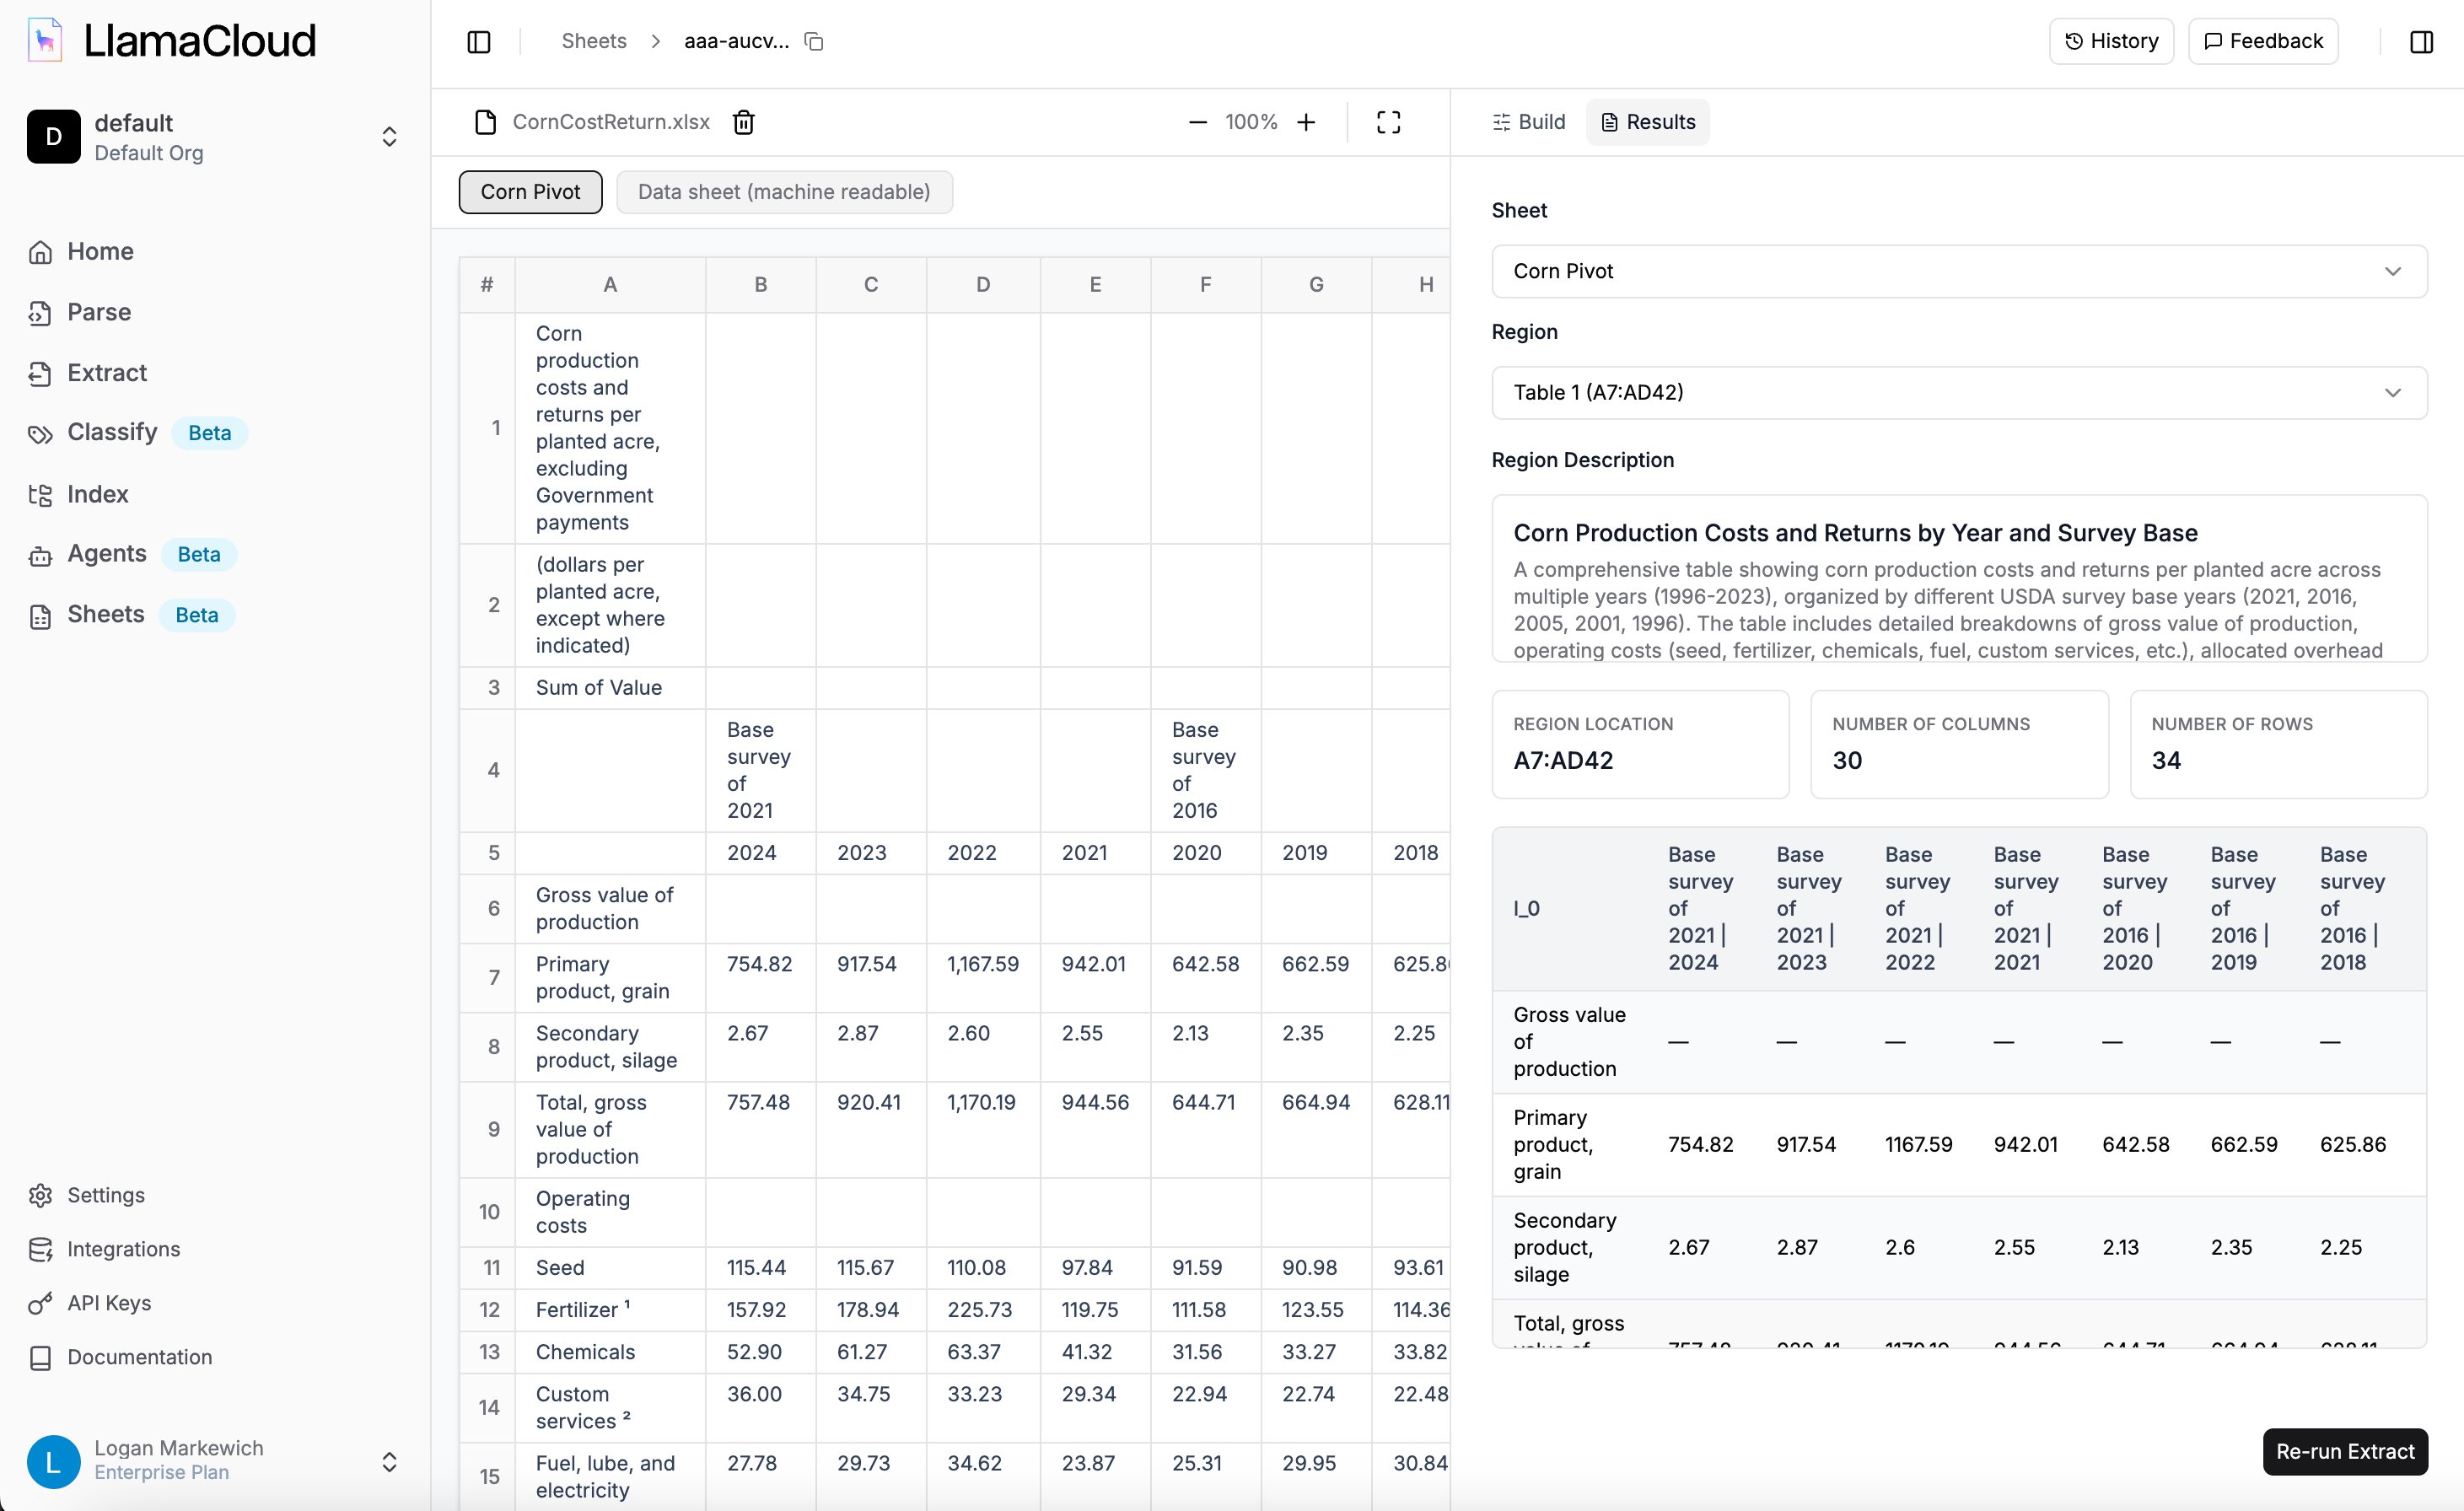Toggle the left sidebar panel icon

tap(479, 42)
